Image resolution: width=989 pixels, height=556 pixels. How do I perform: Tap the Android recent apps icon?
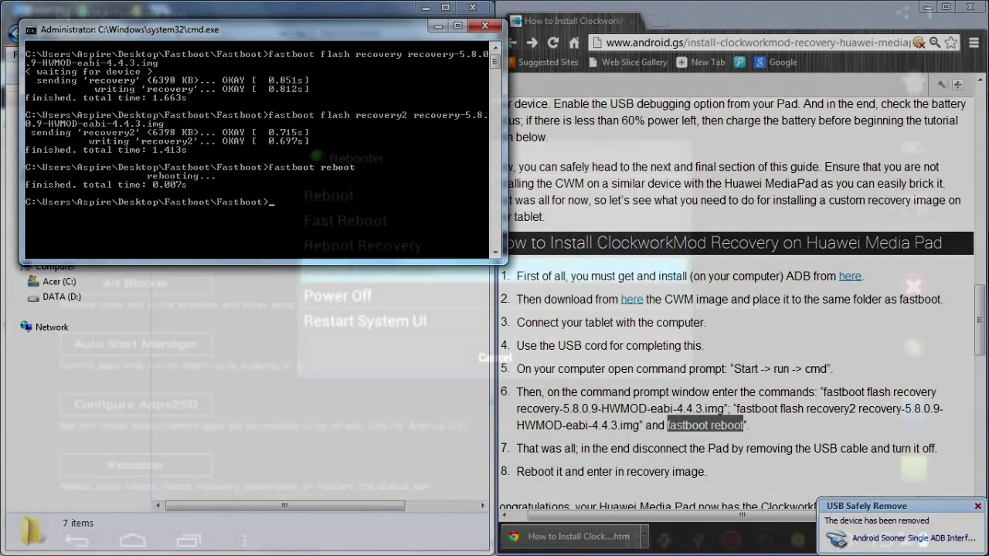pos(189,541)
